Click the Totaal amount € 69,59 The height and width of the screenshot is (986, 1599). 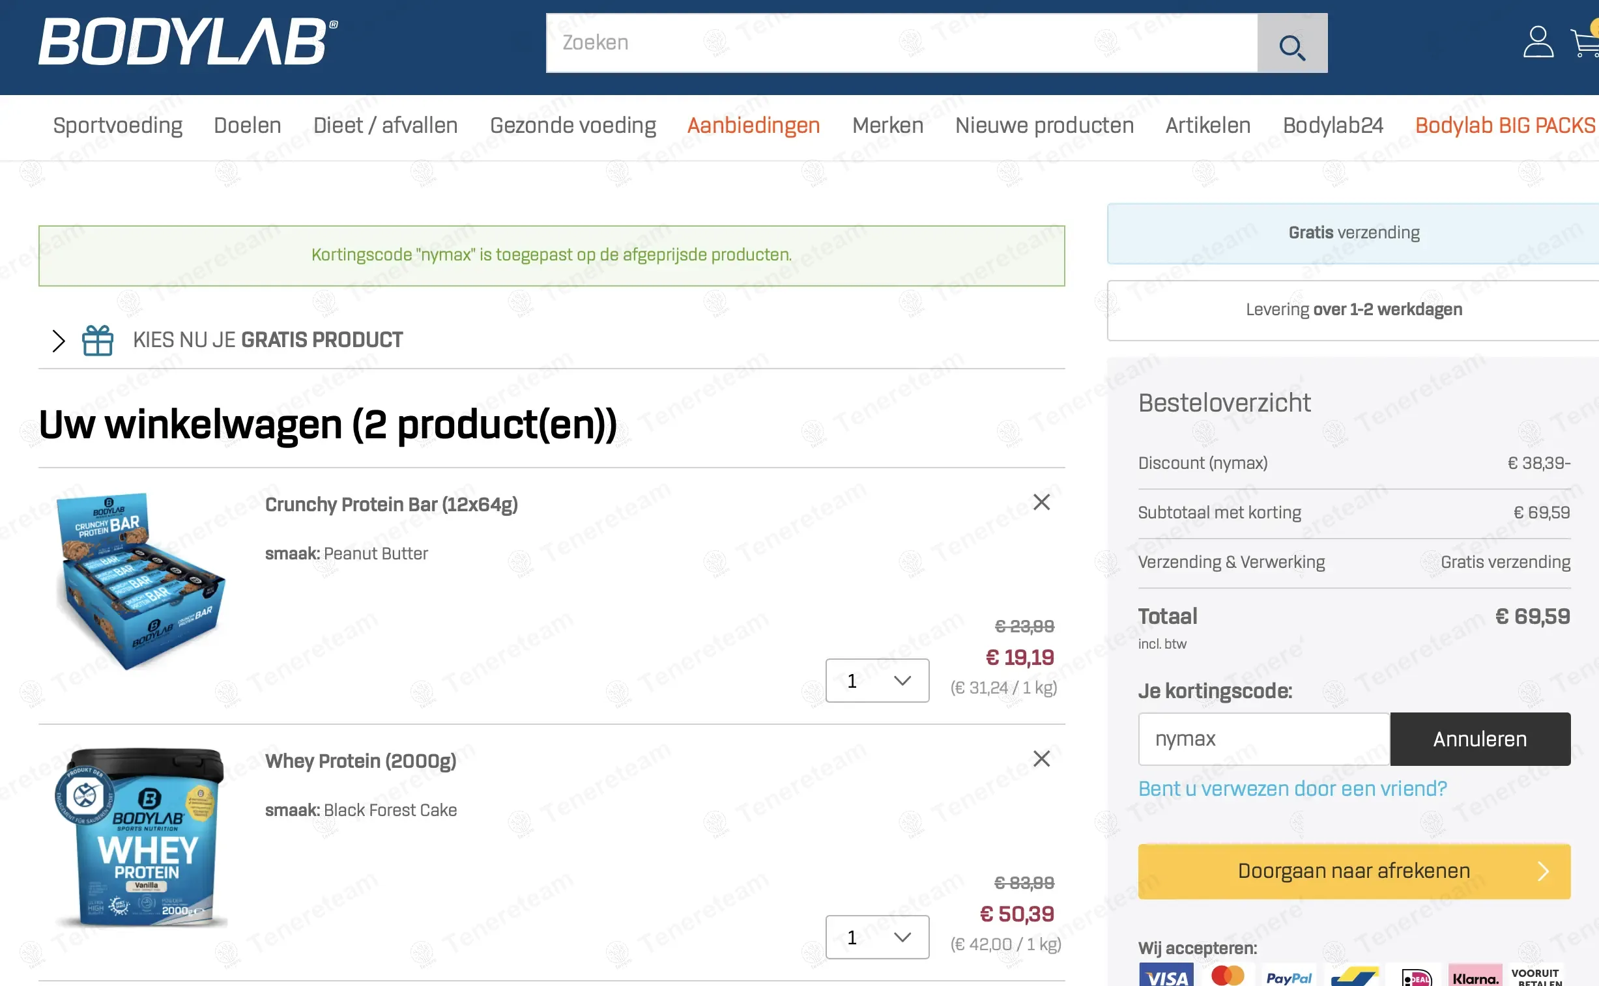click(1533, 617)
